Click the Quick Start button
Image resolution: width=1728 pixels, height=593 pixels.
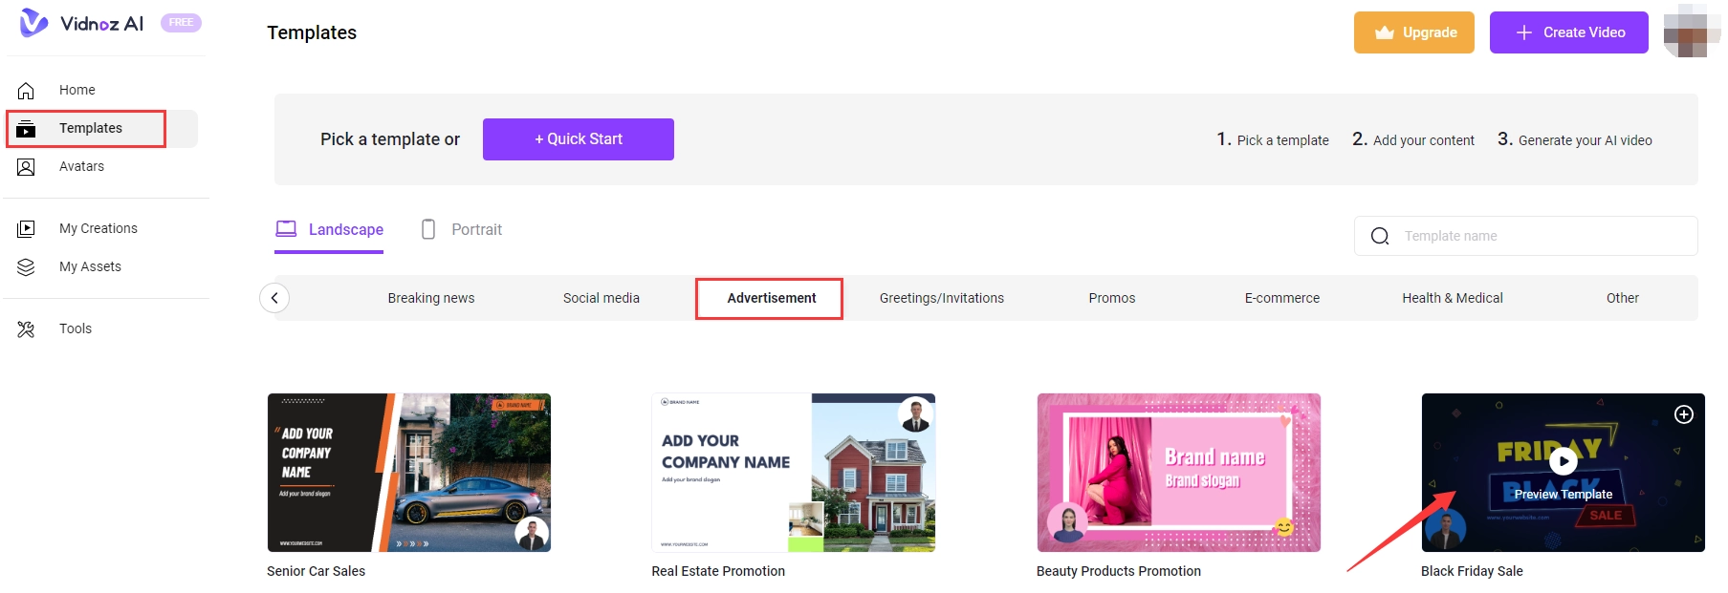[x=578, y=139]
